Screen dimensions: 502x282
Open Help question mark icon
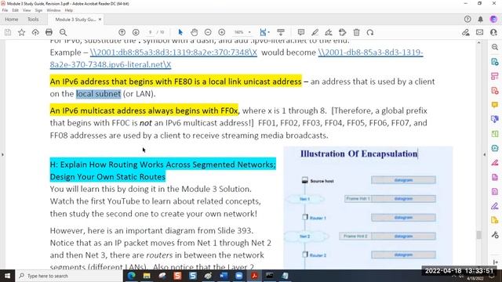pos(467,19)
